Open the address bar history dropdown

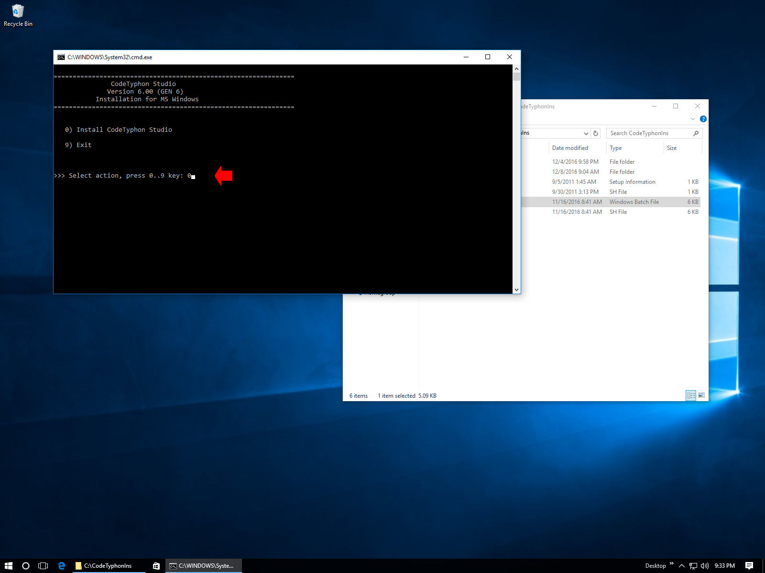point(586,133)
